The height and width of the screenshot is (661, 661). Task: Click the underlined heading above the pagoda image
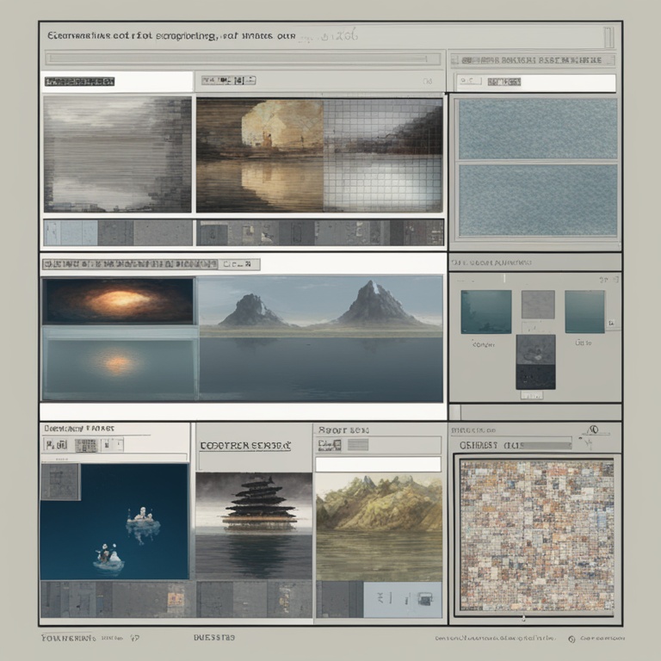(245, 446)
